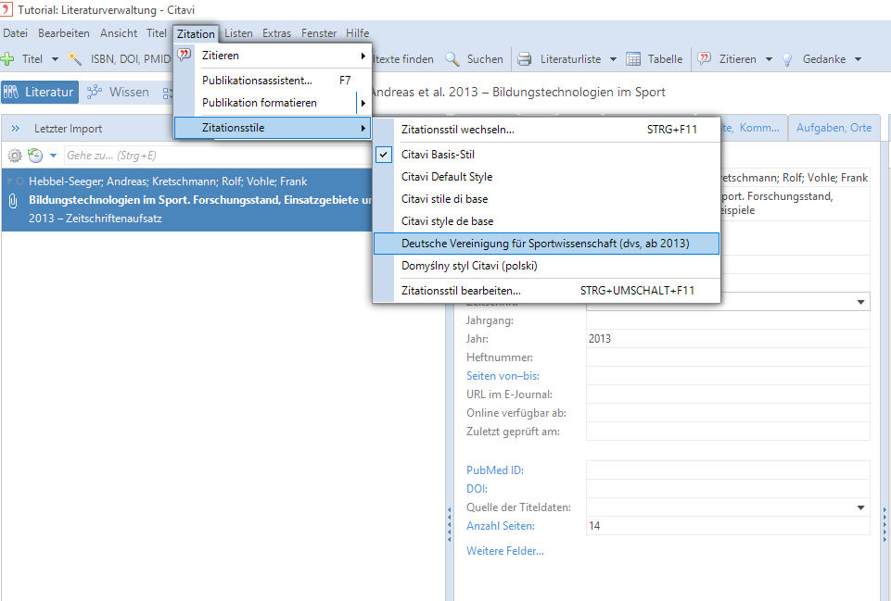This screenshot has width=891, height=601.
Task: Click the Tabelle grid icon
Action: (x=633, y=59)
